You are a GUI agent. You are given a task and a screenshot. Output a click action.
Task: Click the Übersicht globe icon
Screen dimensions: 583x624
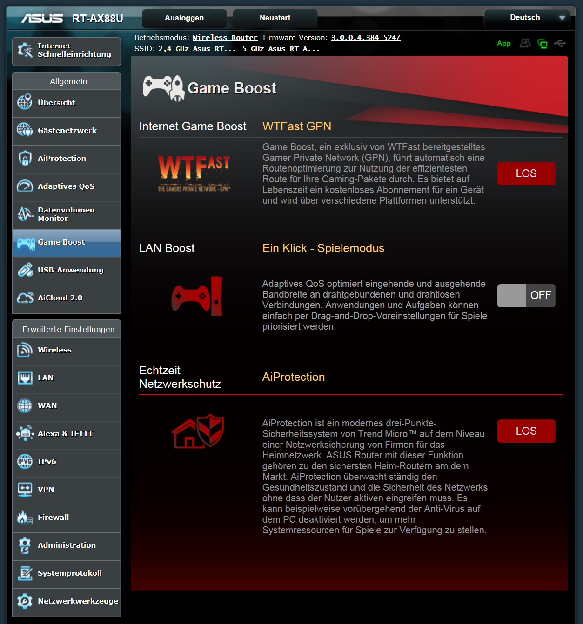pos(25,102)
